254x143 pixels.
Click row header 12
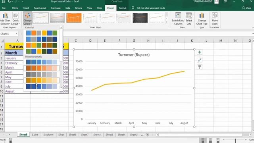2,101
